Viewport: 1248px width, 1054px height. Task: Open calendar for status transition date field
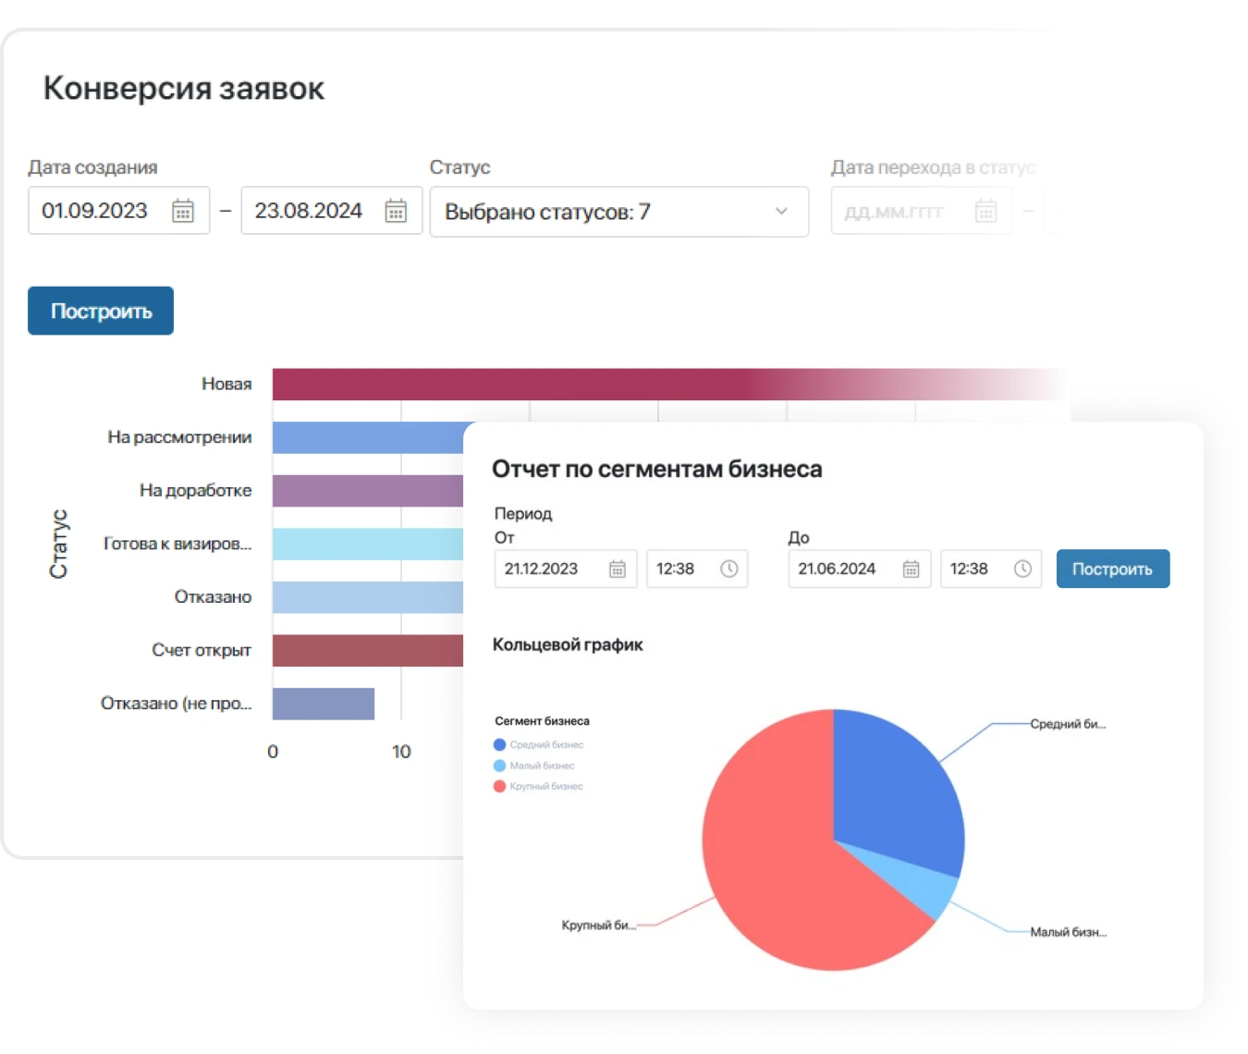985,211
